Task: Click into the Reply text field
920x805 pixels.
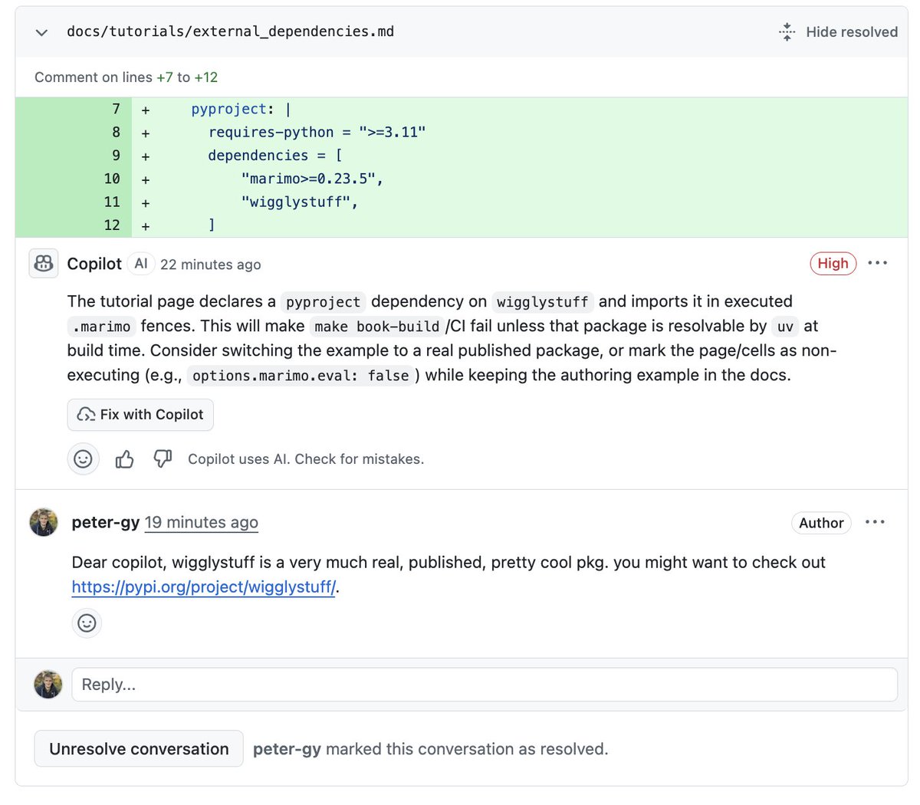Action: point(485,685)
